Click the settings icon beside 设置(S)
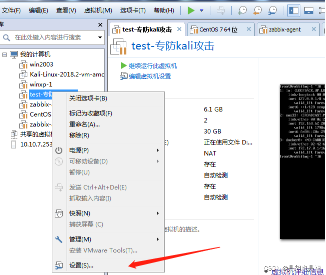The height and width of the screenshot is (275, 326). [x=59, y=265]
